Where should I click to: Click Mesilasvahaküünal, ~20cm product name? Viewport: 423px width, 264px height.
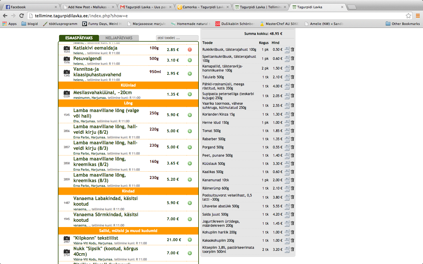click(x=103, y=92)
